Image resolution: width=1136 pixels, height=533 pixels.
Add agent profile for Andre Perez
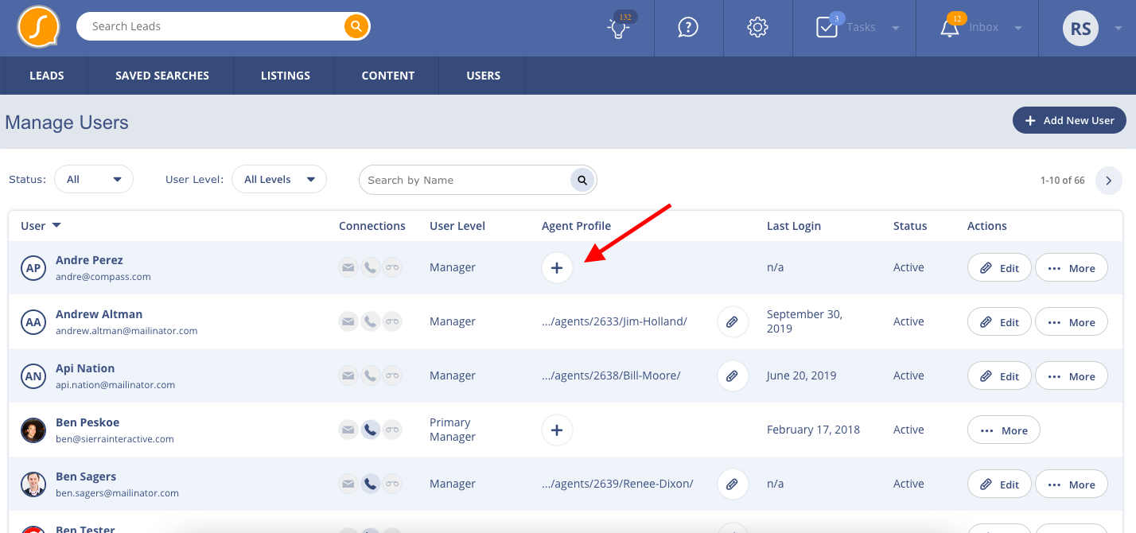(x=557, y=268)
